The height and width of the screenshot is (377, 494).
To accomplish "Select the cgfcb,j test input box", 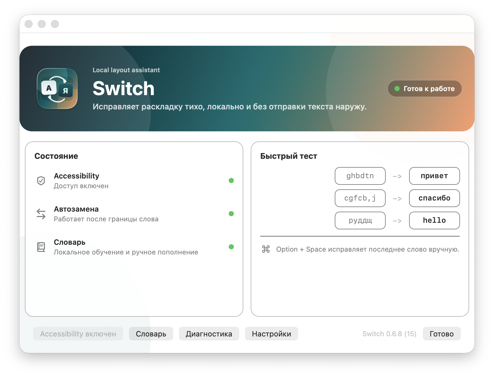I will click(360, 198).
